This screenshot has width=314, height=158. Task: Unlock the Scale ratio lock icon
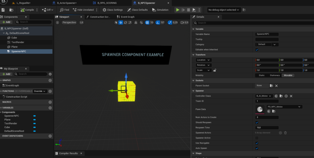click(x=215, y=70)
